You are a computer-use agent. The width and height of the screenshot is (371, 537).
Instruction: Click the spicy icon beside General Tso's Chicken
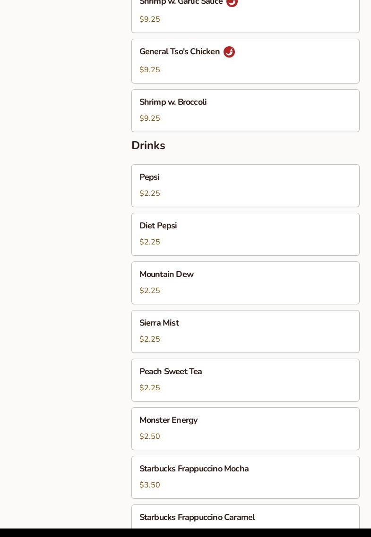coord(229,52)
